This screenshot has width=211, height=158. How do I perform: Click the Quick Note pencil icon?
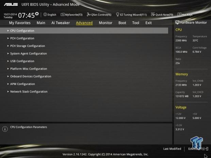[153, 14]
